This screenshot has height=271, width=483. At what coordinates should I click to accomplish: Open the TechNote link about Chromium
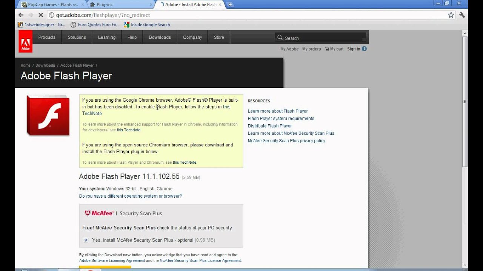(185, 163)
